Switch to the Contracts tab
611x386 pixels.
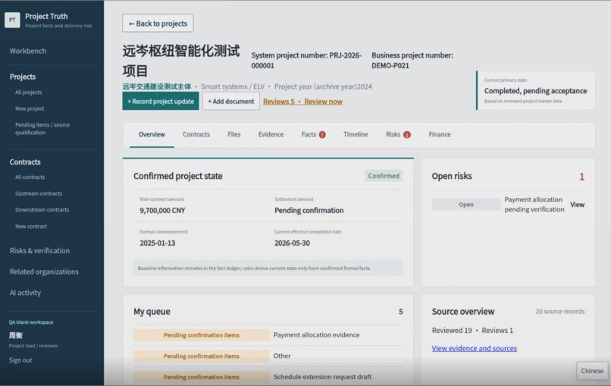(196, 134)
